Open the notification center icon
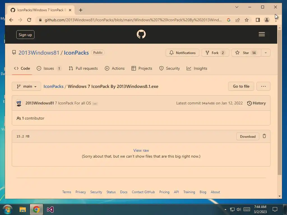This screenshot has width=287, height=215. coord(275,209)
